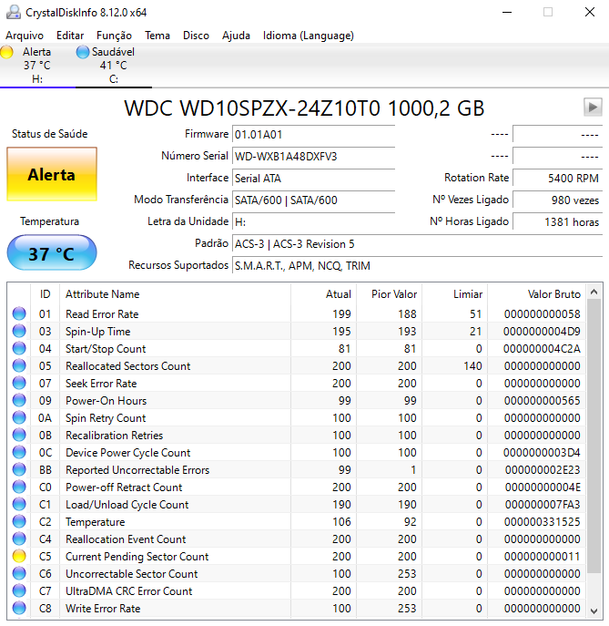Select the H: disk with Alerta status
Image resolution: width=609 pixels, height=626 pixels.
tap(37, 66)
